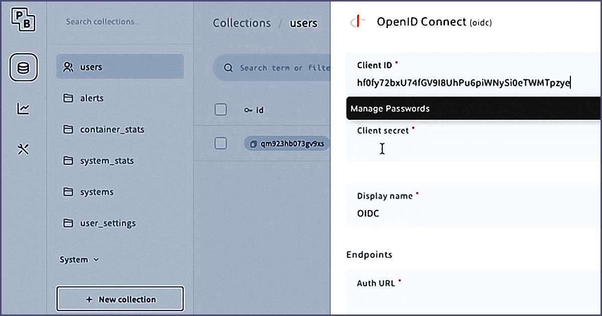Viewport: 602px width, 316px height.
Task: Open the Collections breadcrumb link
Action: (241, 23)
